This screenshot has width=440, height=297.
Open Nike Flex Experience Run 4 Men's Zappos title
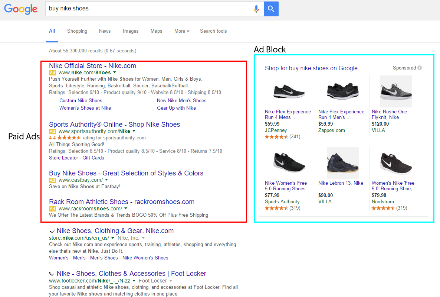[x=341, y=114]
